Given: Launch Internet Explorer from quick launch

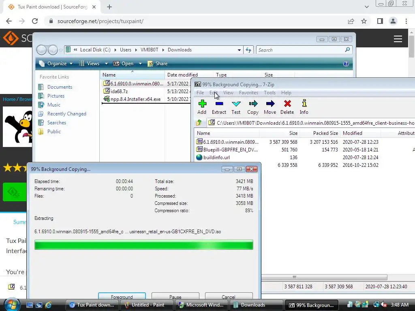Looking at the screenshot, I should pos(48,305).
